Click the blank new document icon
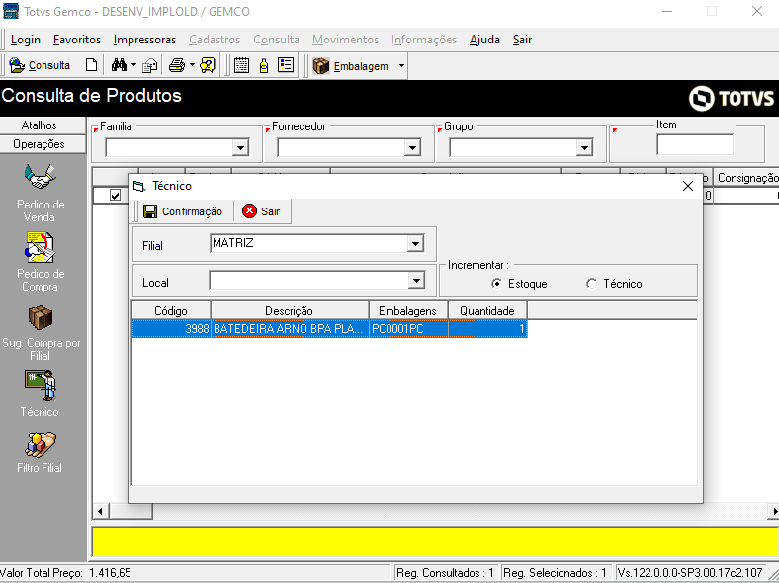Screen dimensions: 779x583 (x=91, y=65)
